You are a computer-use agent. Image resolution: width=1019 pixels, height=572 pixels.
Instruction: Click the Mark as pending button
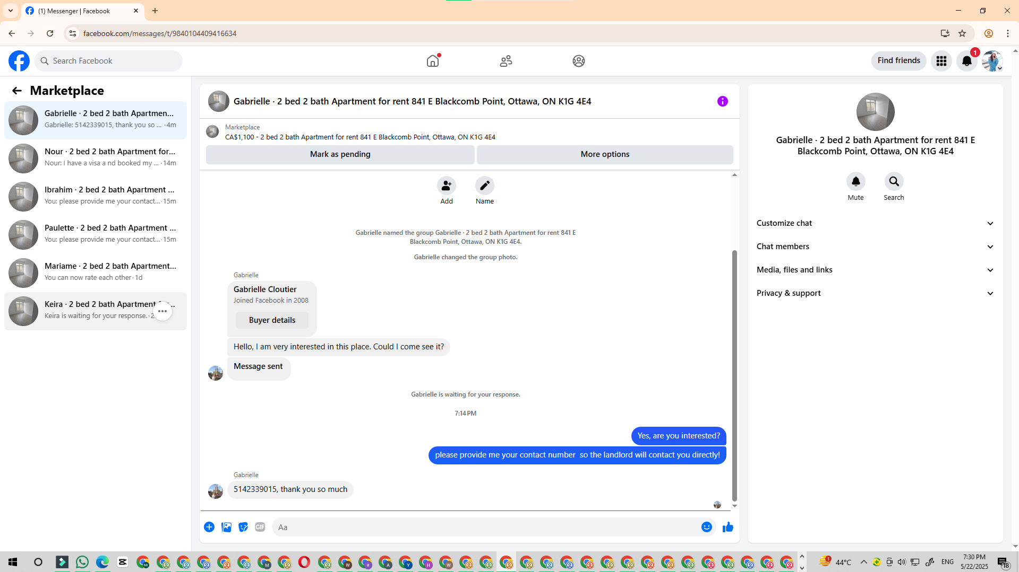340,154
